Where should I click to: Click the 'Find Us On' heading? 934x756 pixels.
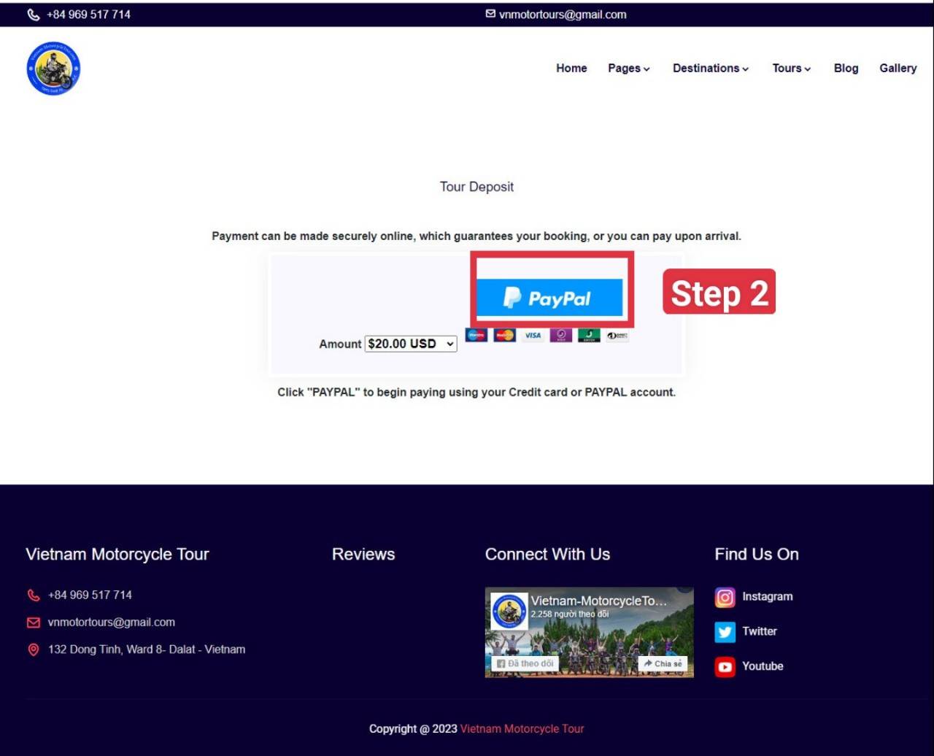click(x=757, y=554)
